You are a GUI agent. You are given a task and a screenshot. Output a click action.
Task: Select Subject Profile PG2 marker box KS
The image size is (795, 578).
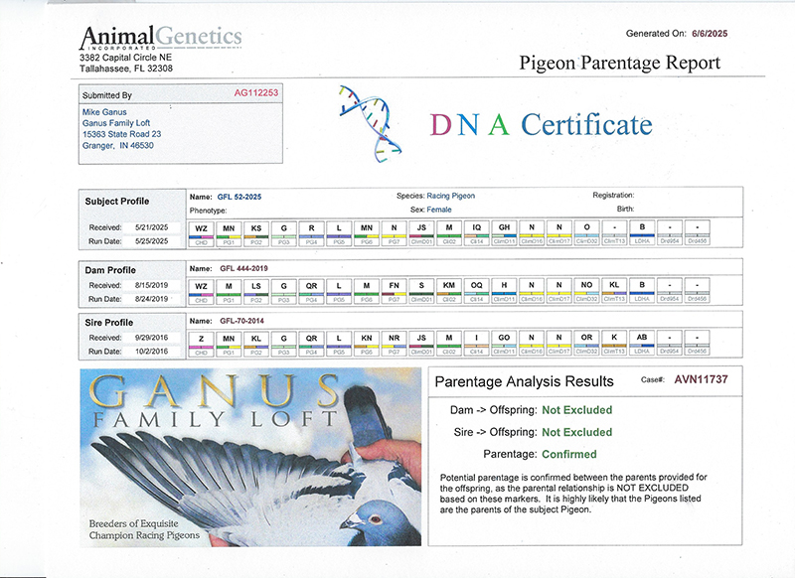click(256, 227)
